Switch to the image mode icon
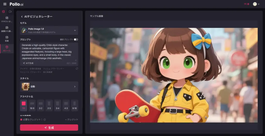 click(3, 12)
